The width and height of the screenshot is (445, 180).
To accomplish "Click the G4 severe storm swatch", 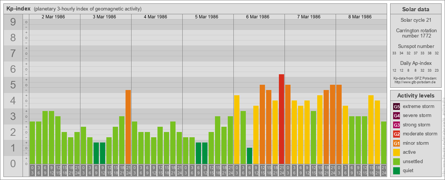I will (x=397, y=116).
